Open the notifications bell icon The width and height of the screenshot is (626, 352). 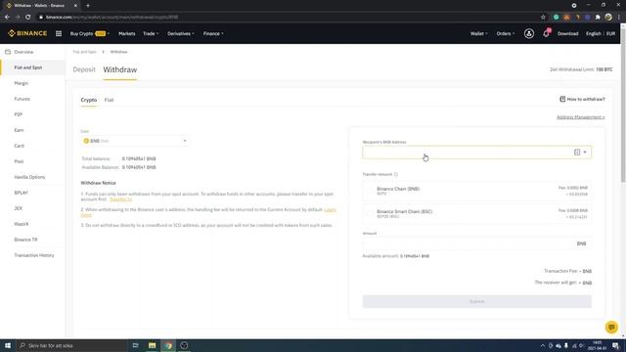(x=546, y=33)
